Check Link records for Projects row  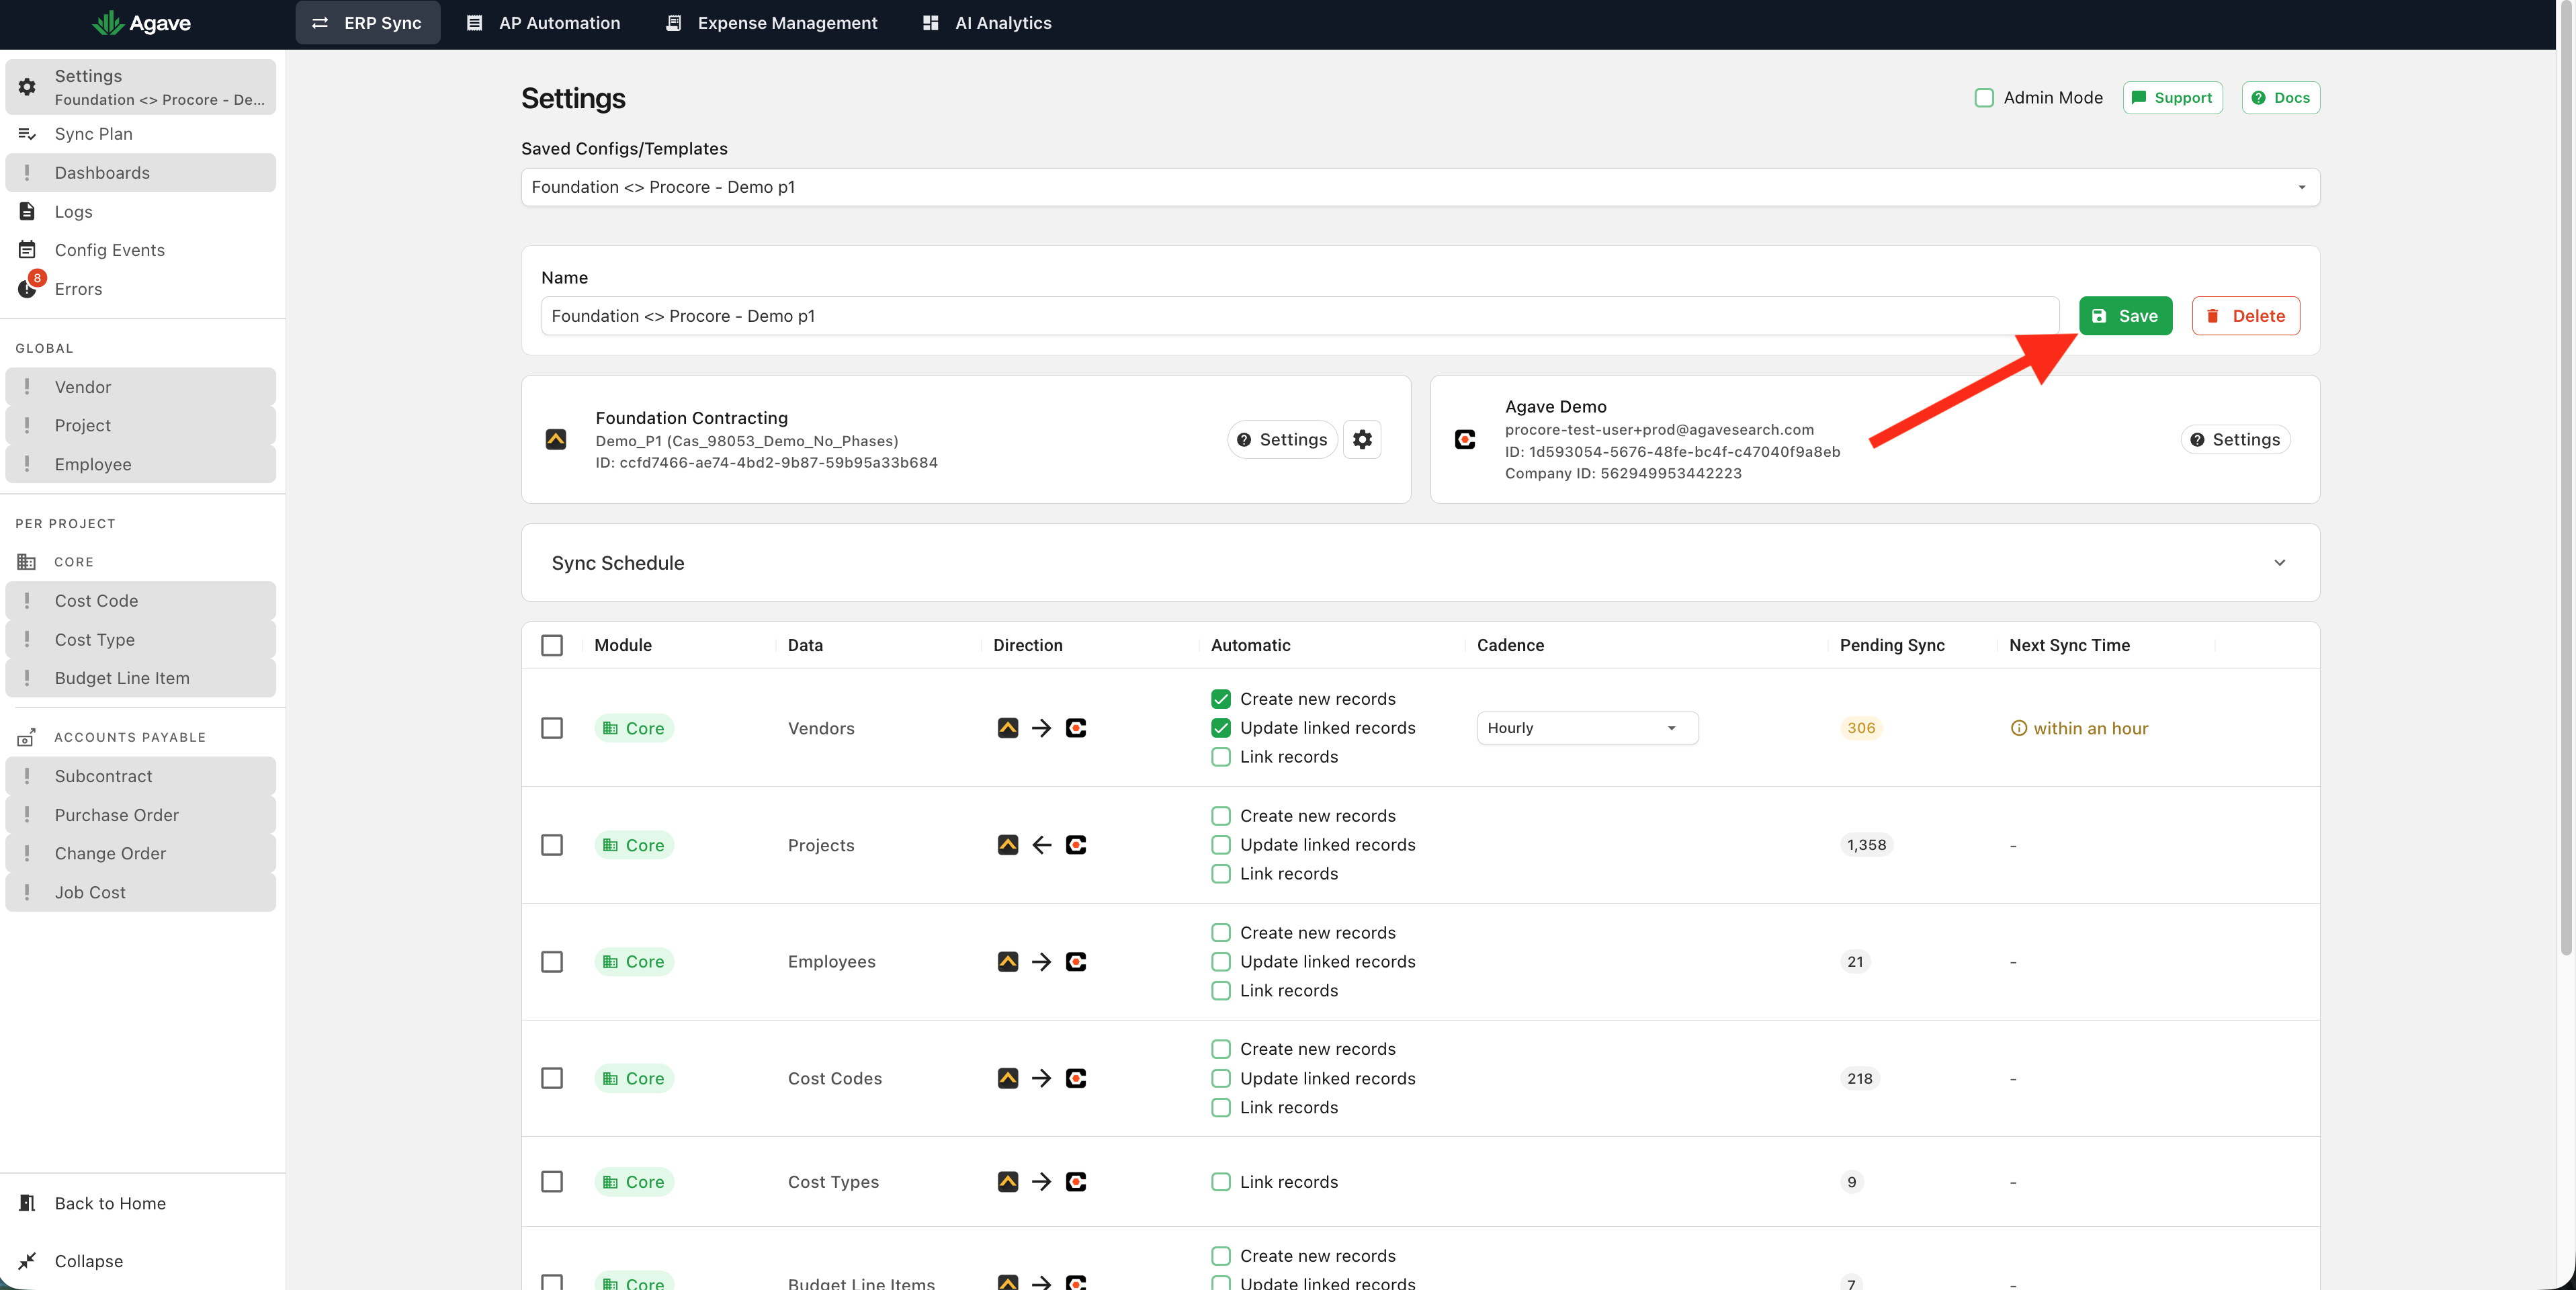tap(1220, 874)
